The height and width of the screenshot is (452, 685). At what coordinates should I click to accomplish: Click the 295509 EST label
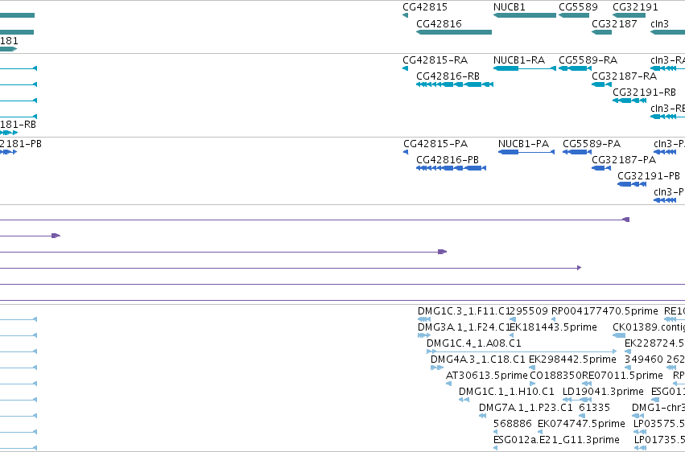click(529, 311)
